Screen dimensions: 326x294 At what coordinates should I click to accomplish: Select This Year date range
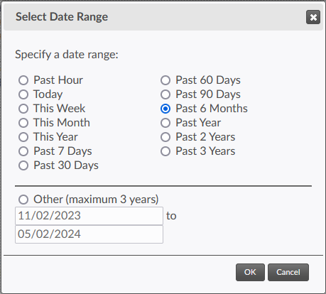tap(23, 137)
